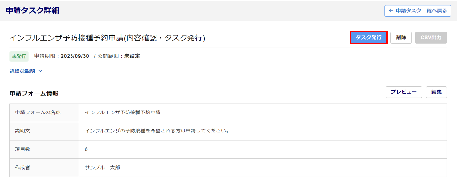Open the プレビュー form preview
Image resolution: width=457 pixels, height=181 pixels.
pyautogui.click(x=404, y=92)
